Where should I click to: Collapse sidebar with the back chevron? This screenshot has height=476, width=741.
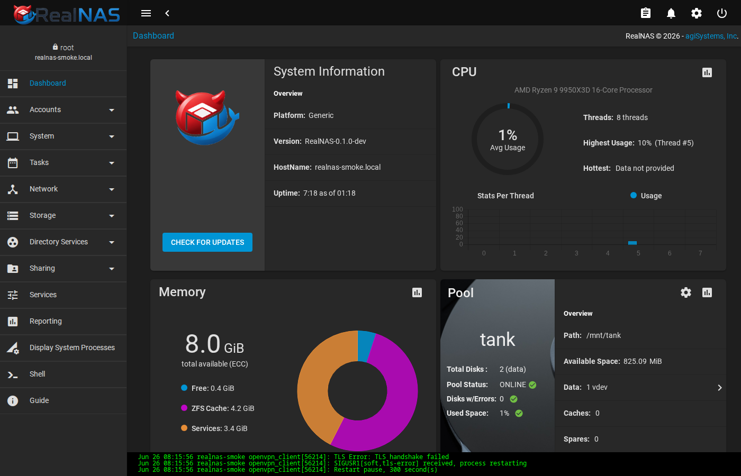point(167,13)
